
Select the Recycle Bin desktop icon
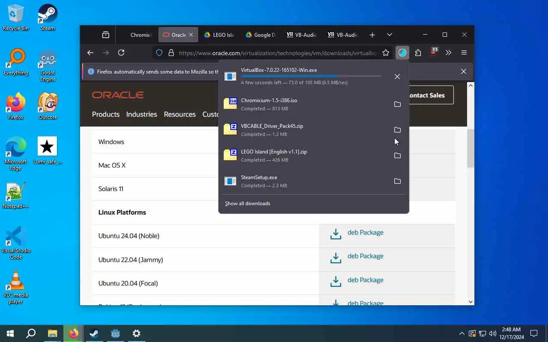point(16,18)
